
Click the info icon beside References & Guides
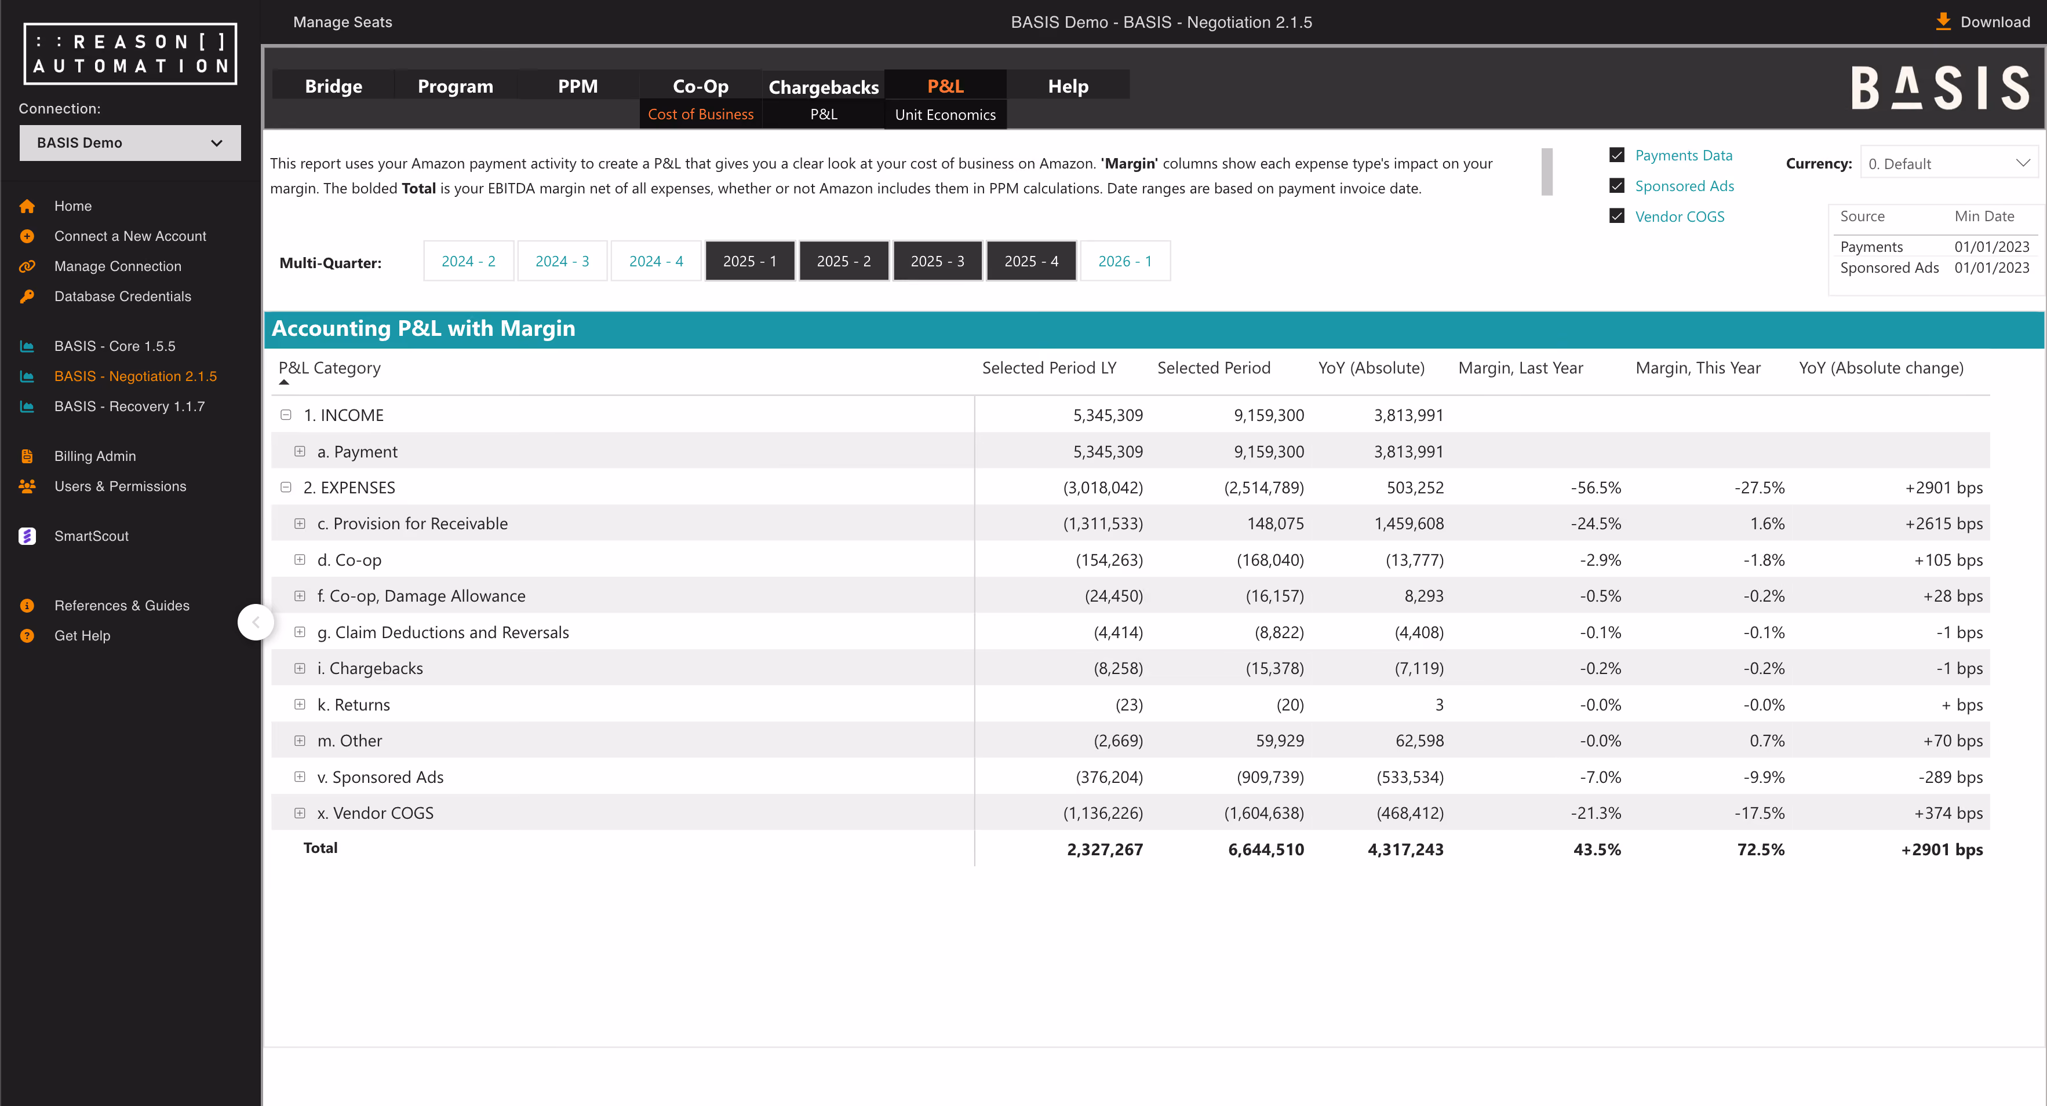click(27, 606)
